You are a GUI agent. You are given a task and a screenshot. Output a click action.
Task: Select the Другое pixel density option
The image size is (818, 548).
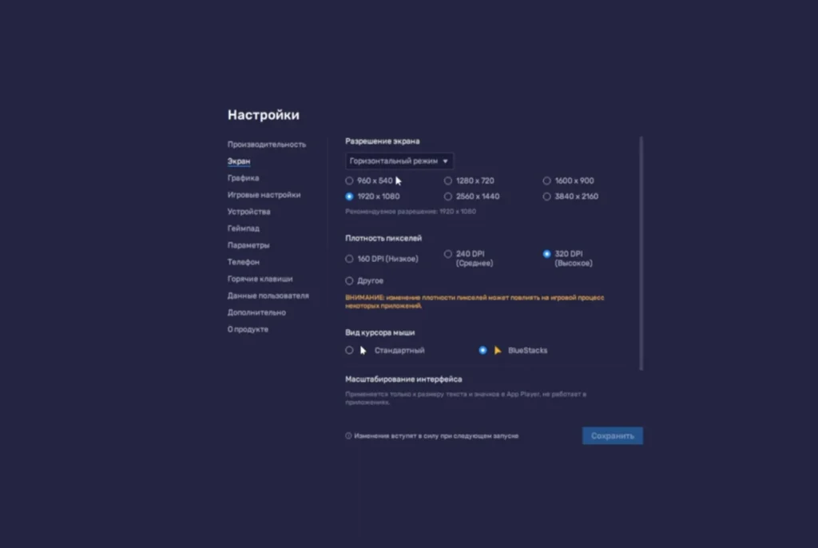349,281
